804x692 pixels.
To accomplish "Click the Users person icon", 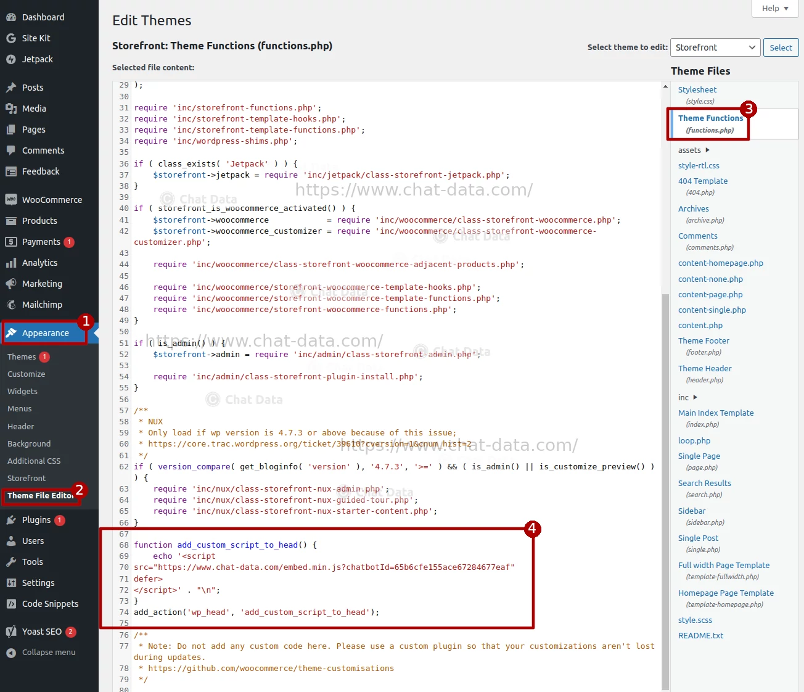I will [x=11, y=541].
